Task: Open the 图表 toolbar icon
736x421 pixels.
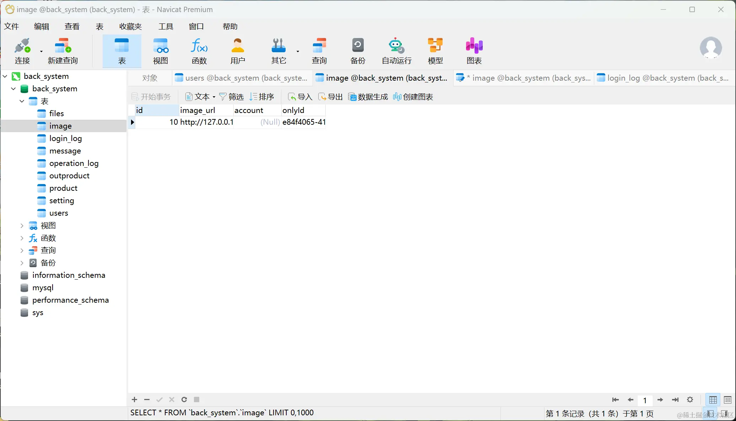Action: (473, 51)
